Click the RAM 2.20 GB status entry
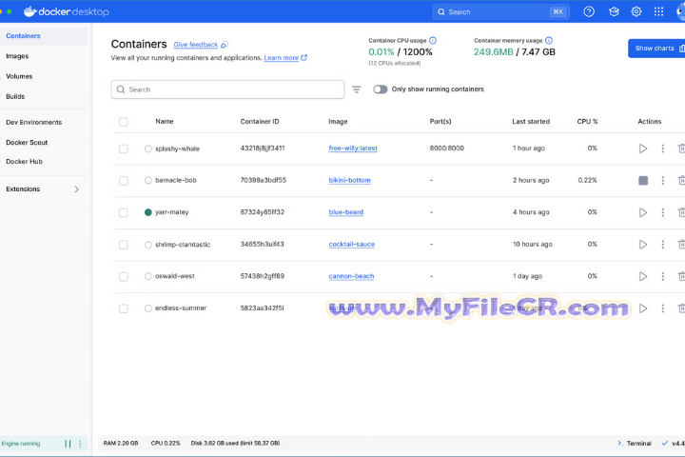Viewport: 685px width, 457px height. (121, 444)
